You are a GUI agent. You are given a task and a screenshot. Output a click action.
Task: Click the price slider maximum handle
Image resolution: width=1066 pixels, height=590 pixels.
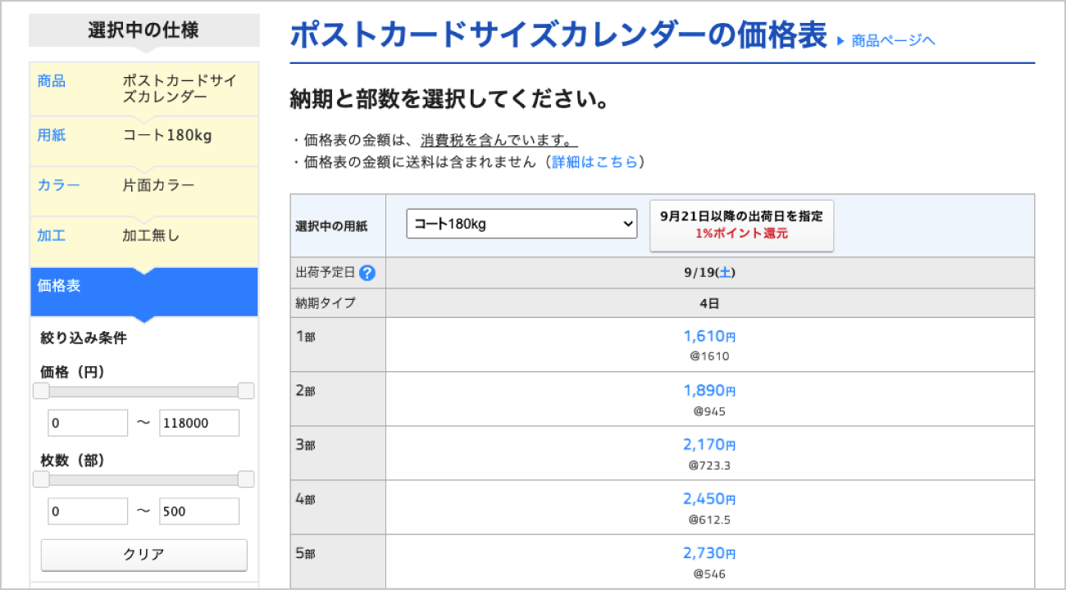(x=246, y=391)
